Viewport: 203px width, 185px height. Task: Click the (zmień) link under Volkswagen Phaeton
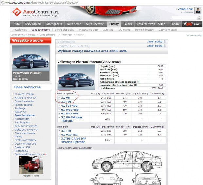(x=16, y=76)
